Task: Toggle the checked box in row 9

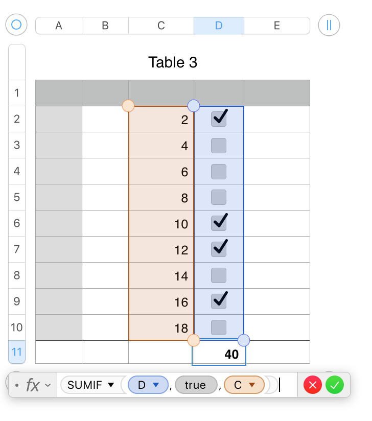Action: point(219,301)
